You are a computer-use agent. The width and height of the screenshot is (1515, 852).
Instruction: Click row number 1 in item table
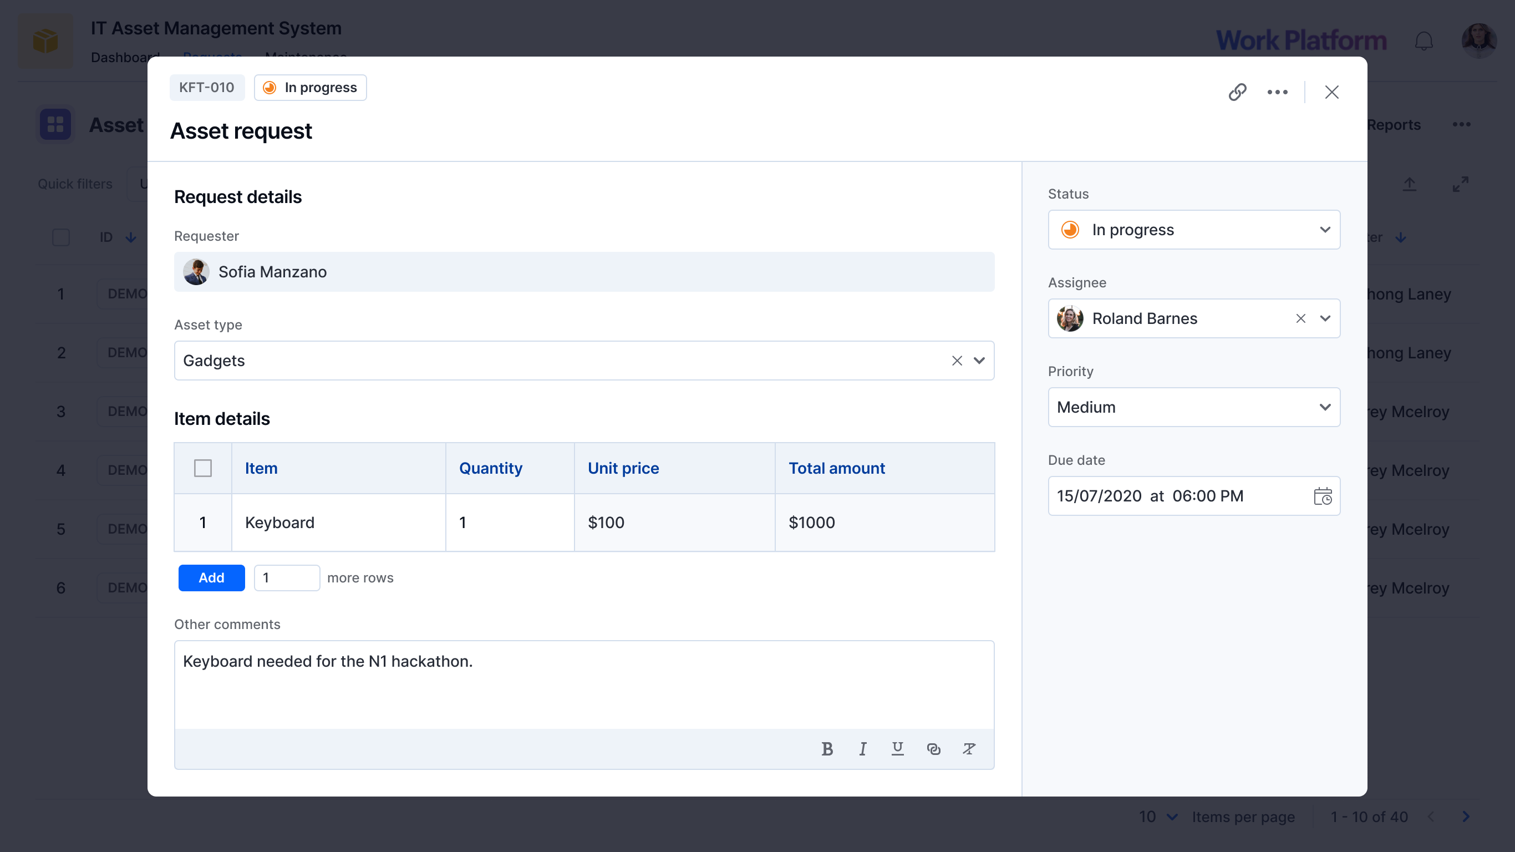(203, 523)
